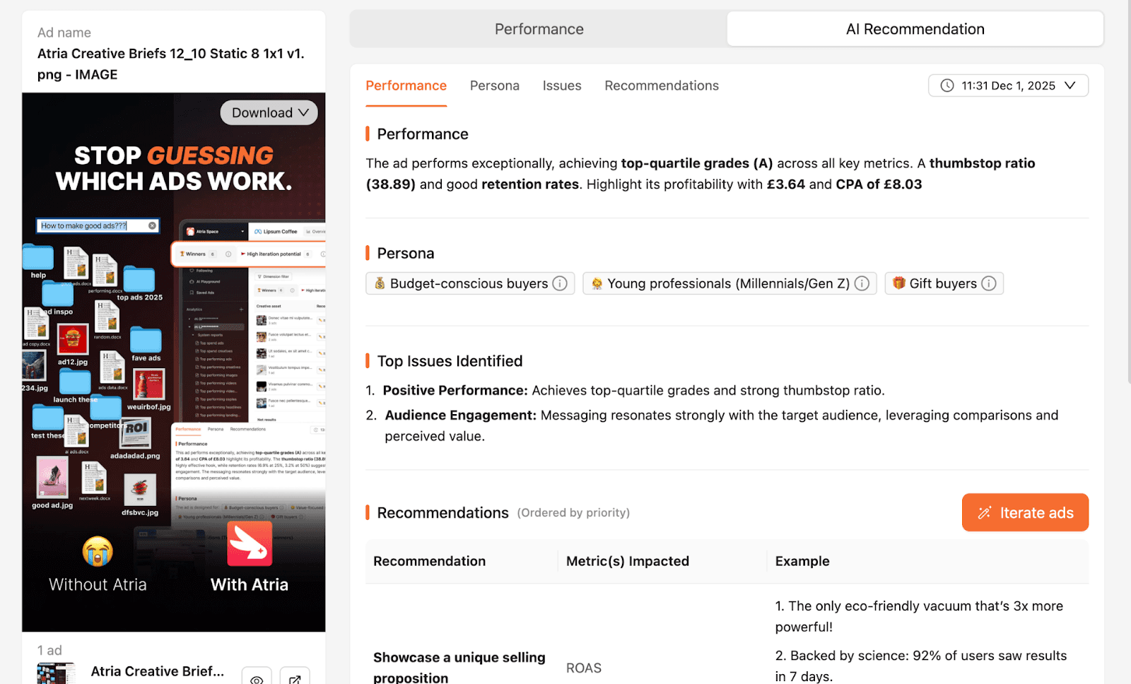
Task: Click the chevron beside Dec 1, 2025
Action: coord(1070,85)
